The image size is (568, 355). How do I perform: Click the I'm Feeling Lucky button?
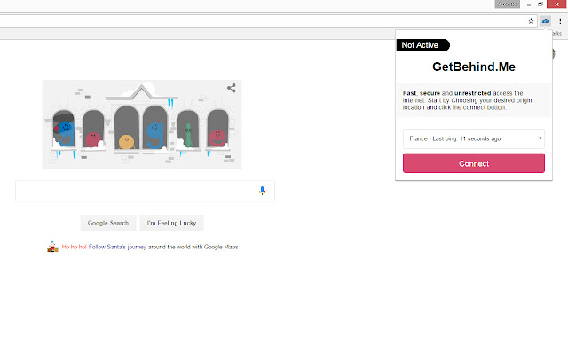(176, 223)
